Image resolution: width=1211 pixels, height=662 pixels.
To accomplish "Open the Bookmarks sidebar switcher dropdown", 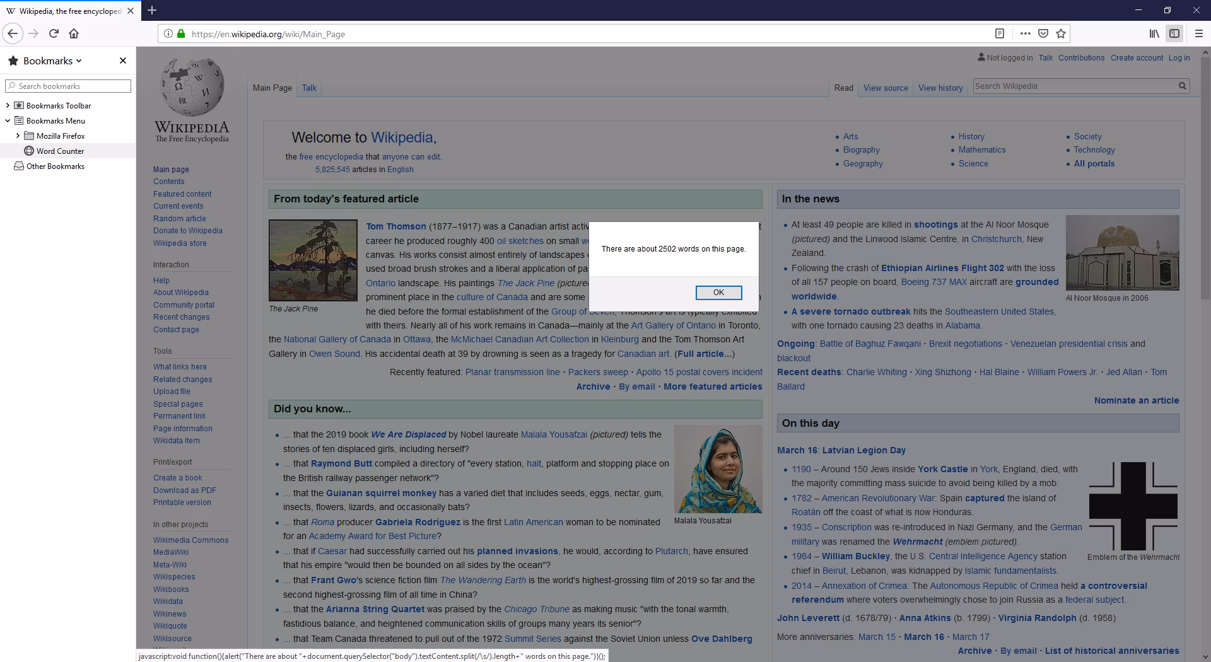I will coord(52,61).
